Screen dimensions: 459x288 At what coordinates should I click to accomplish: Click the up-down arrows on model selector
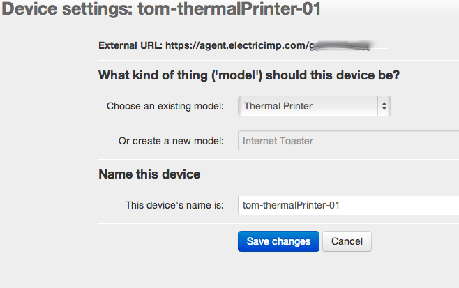pos(384,106)
